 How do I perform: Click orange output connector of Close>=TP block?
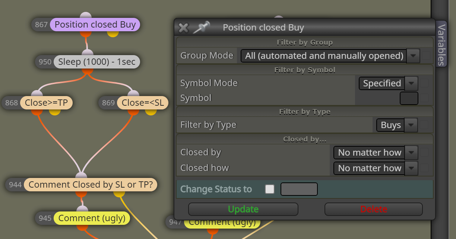click(x=37, y=111)
